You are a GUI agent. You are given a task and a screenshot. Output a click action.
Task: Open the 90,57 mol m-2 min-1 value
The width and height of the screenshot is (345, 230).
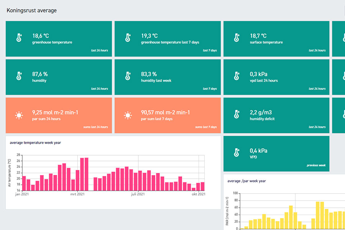pyautogui.click(x=165, y=112)
